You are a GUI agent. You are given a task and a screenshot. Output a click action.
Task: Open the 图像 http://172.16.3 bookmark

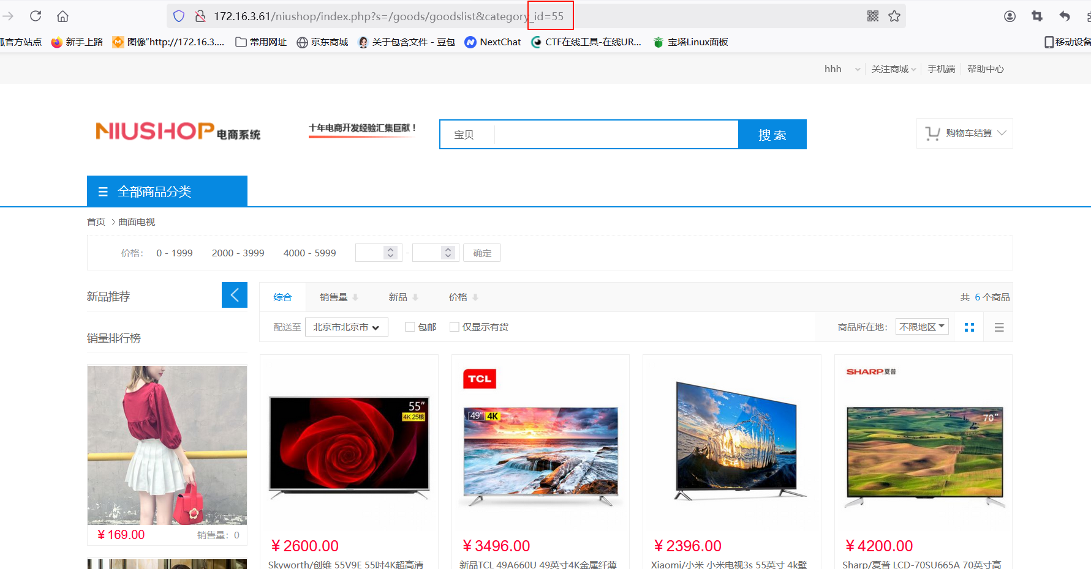168,42
